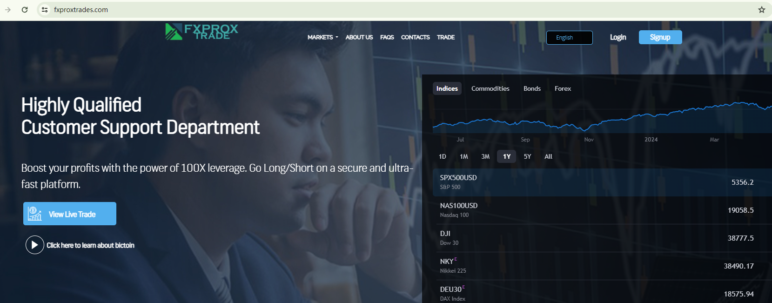
Task: Click the 38777.5 price value
Action: pos(740,238)
